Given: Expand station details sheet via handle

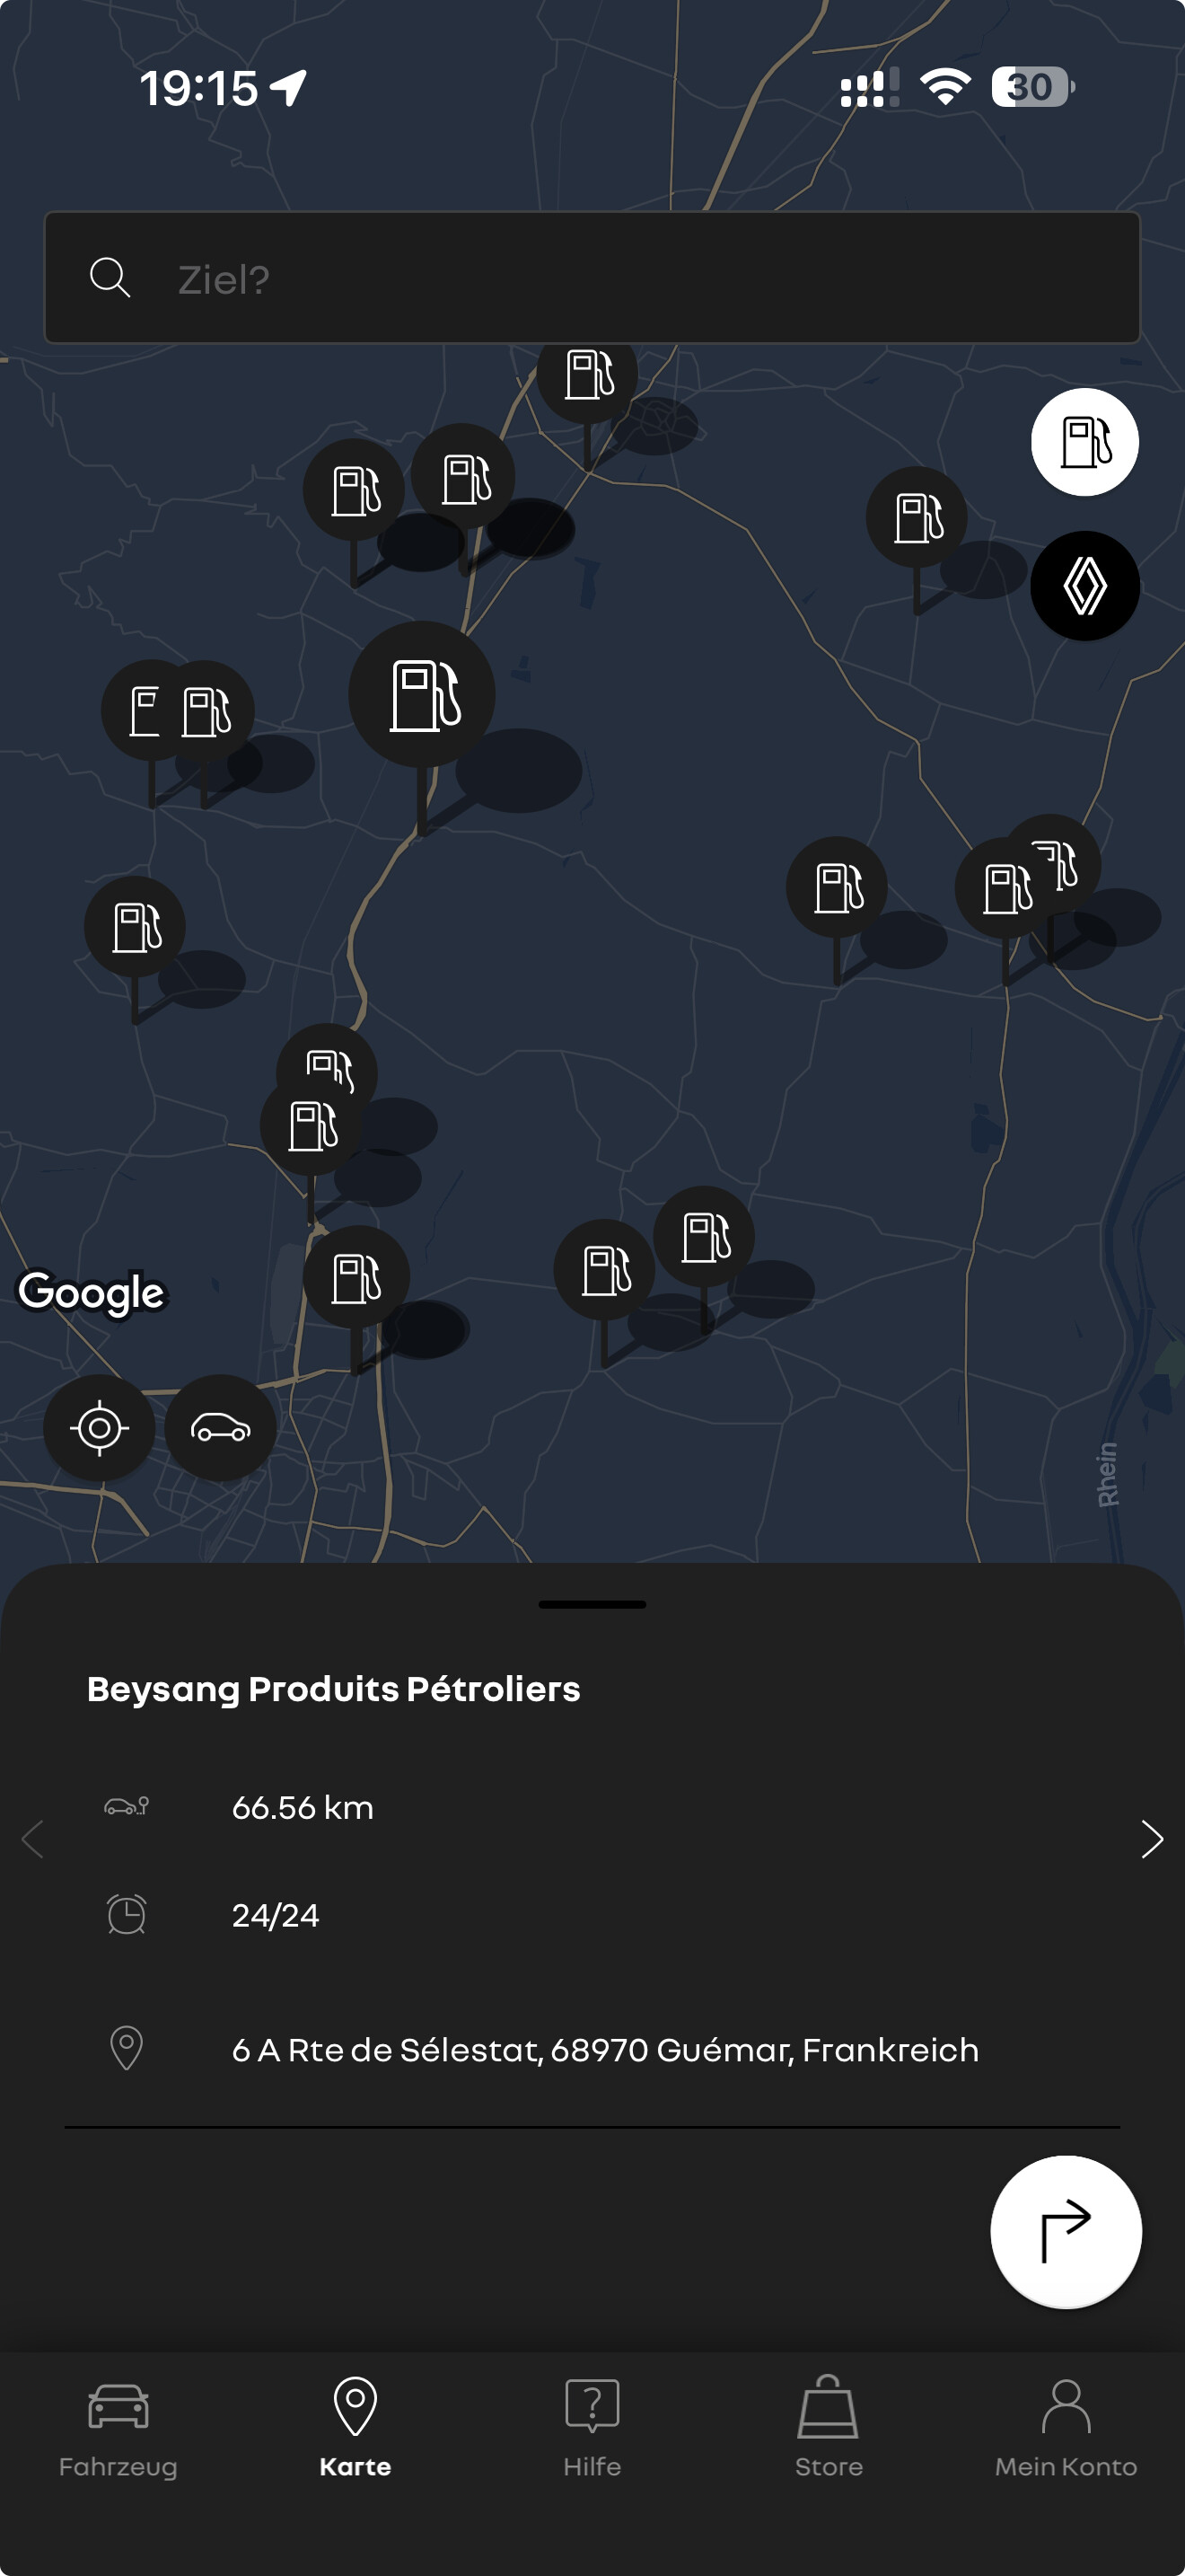Looking at the screenshot, I should point(592,1604).
